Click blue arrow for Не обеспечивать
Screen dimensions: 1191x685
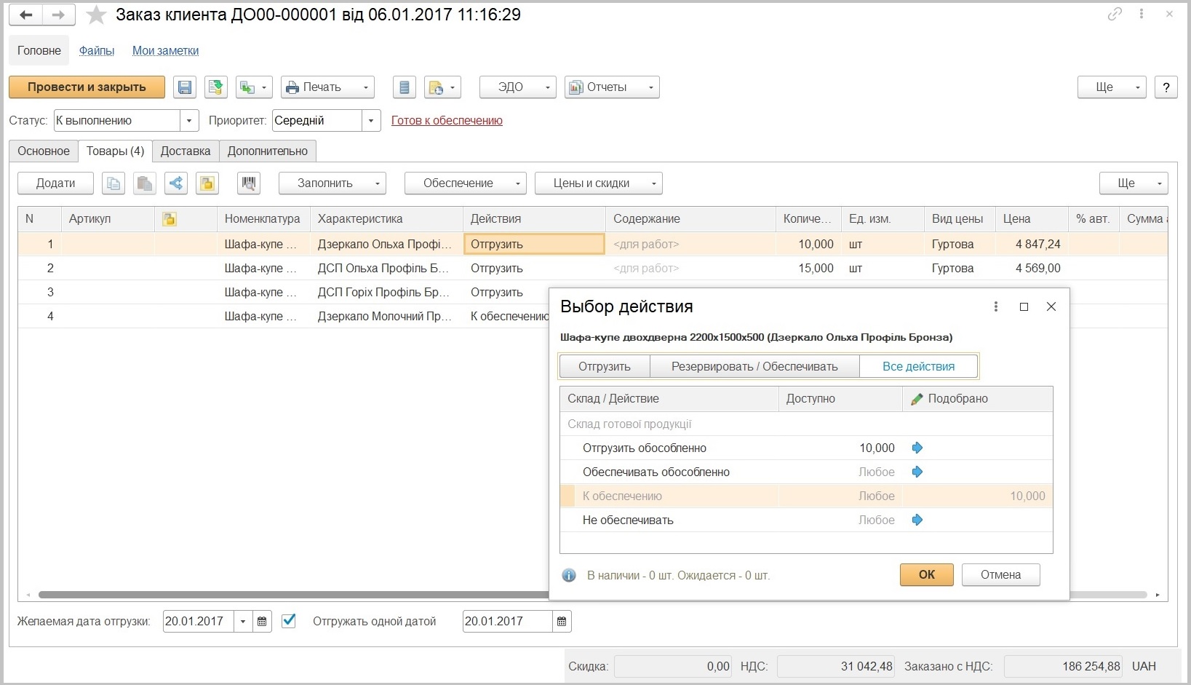[x=917, y=520]
